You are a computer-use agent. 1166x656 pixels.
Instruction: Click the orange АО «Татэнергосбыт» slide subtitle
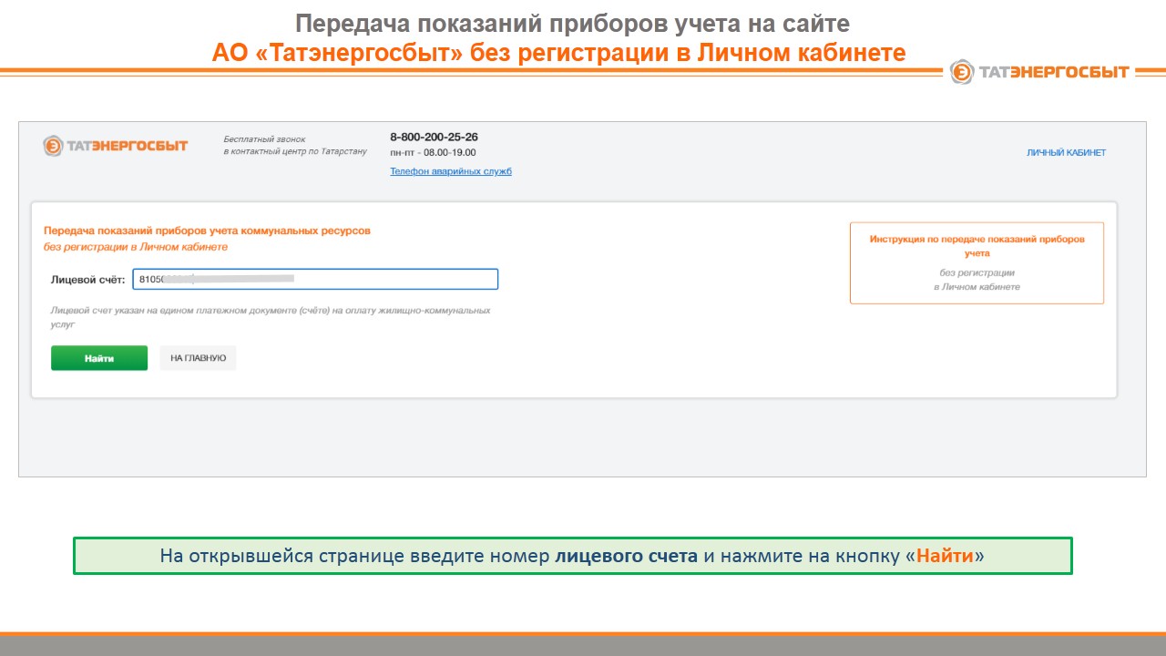(559, 53)
